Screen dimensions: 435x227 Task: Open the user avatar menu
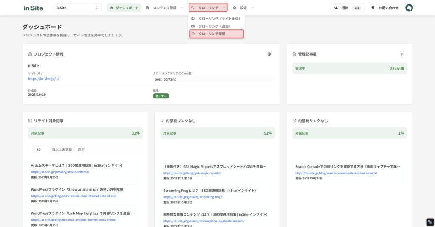click(409, 8)
